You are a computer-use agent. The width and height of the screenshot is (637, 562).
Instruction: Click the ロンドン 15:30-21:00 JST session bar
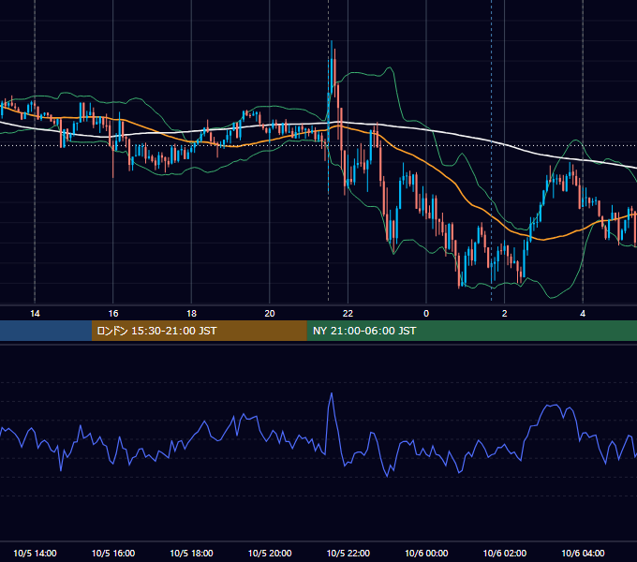pos(199,331)
